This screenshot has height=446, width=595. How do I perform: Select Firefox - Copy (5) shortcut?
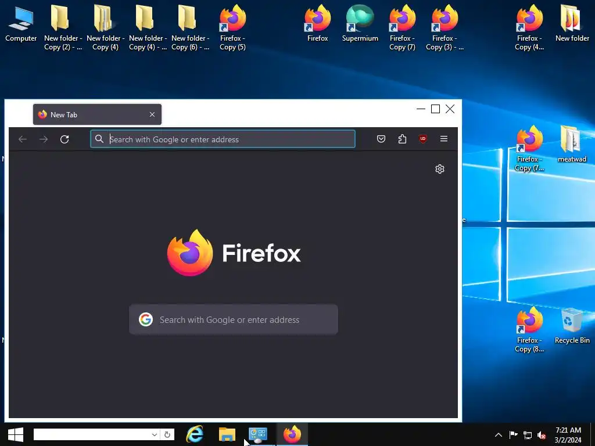pyautogui.click(x=232, y=28)
